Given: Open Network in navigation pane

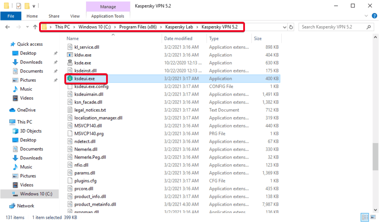Looking at the screenshot, I should coord(25,206).
